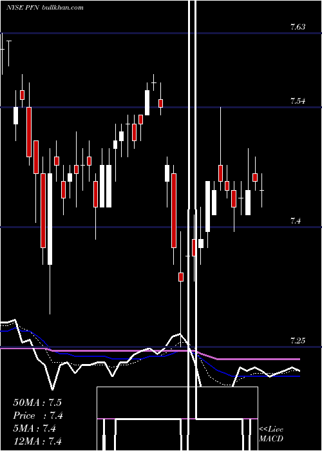The width and height of the screenshot is (322, 451).
Task: Click the '5MA : 7.4' readout
Action: coord(35,428)
